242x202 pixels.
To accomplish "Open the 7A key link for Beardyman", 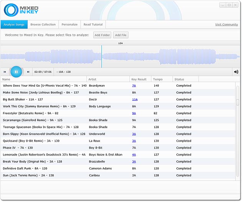I will (x=134, y=86).
